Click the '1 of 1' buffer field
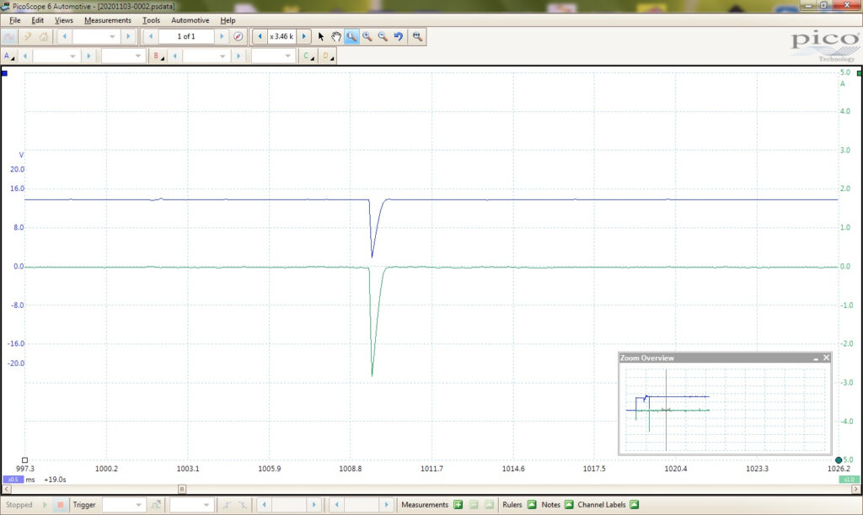The width and height of the screenshot is (863, 515). [186, 36]
